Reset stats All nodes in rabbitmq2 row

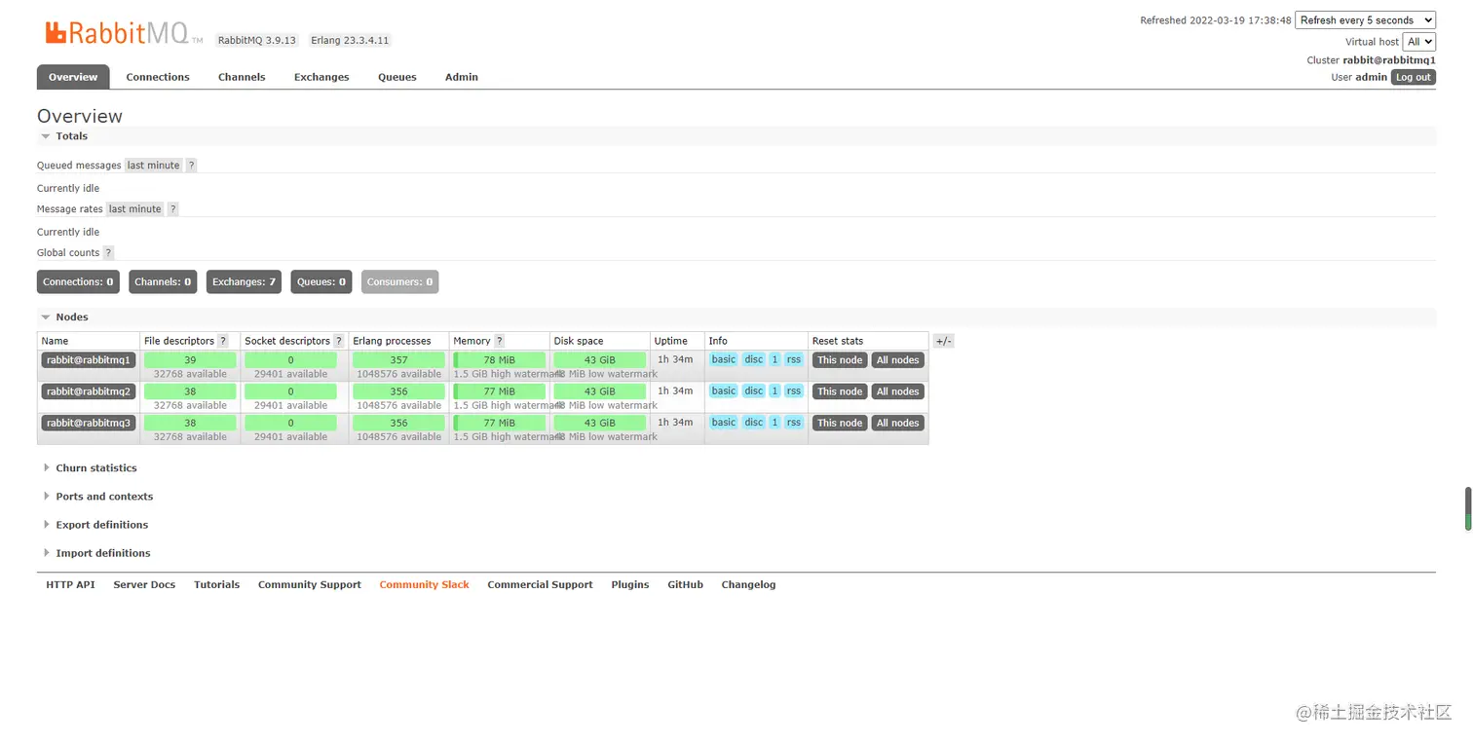click(897, 391)
